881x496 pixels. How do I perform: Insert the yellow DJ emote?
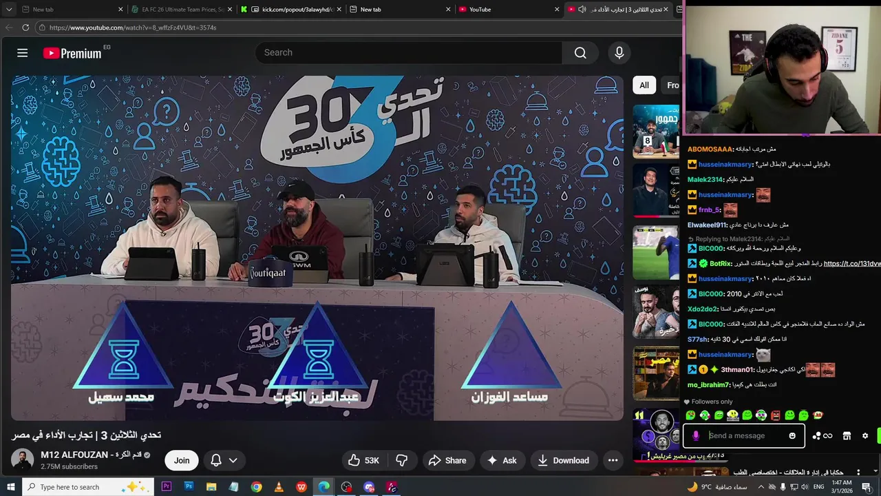(733, 415)
